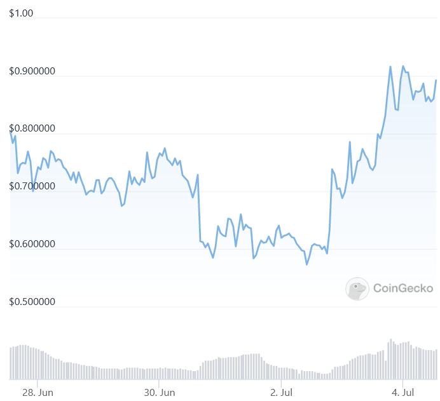
Task: Click the price line's rightmost end point
Action: (x=436, y=80)
